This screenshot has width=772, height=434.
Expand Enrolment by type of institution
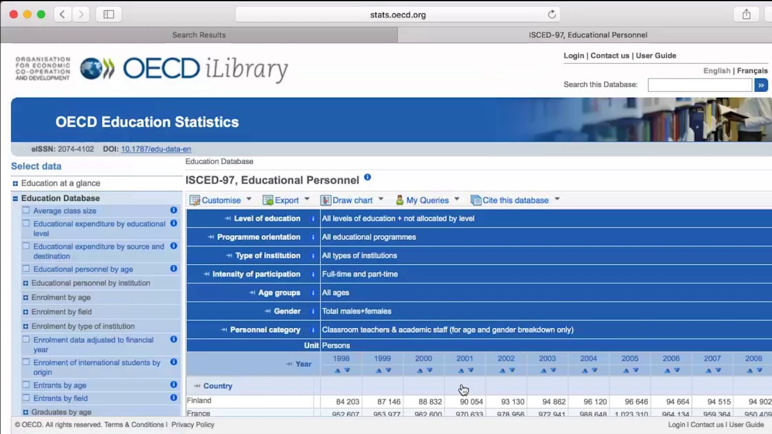click(x=25, y=326)
